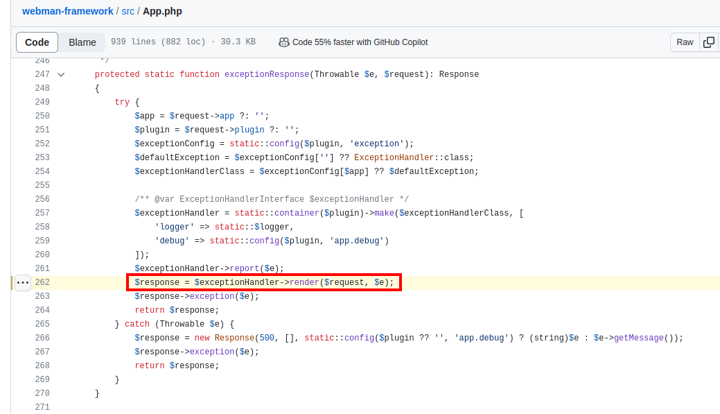Screen dimensions: 720x414
Task: Select the Code view tab
Action: [x=37, y=42]
